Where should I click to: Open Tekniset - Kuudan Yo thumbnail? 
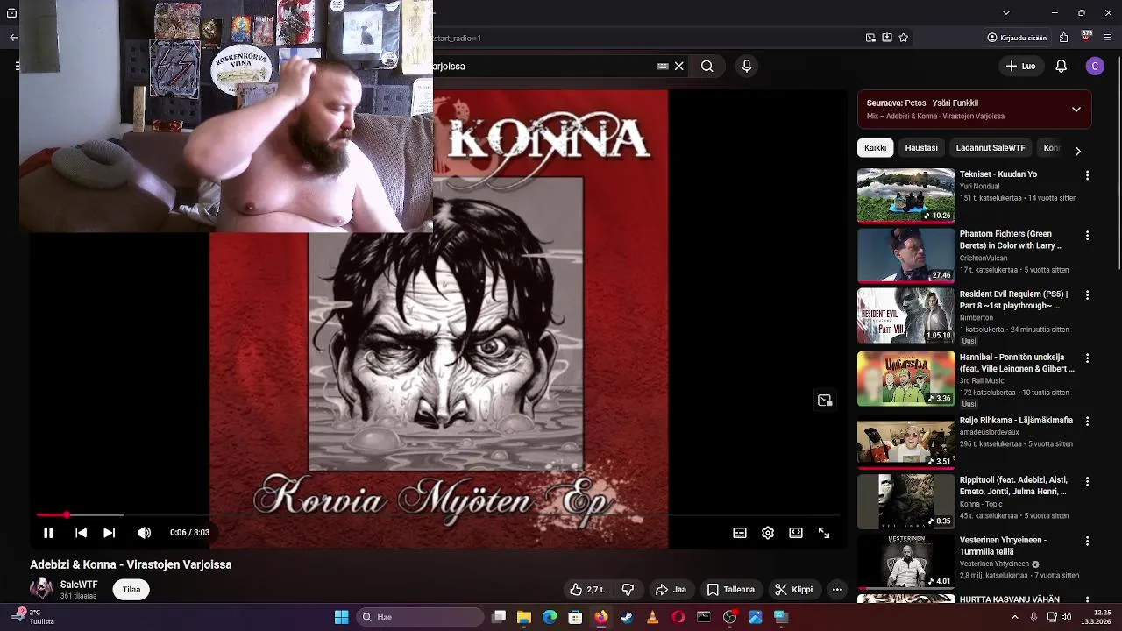coord(906,195)
